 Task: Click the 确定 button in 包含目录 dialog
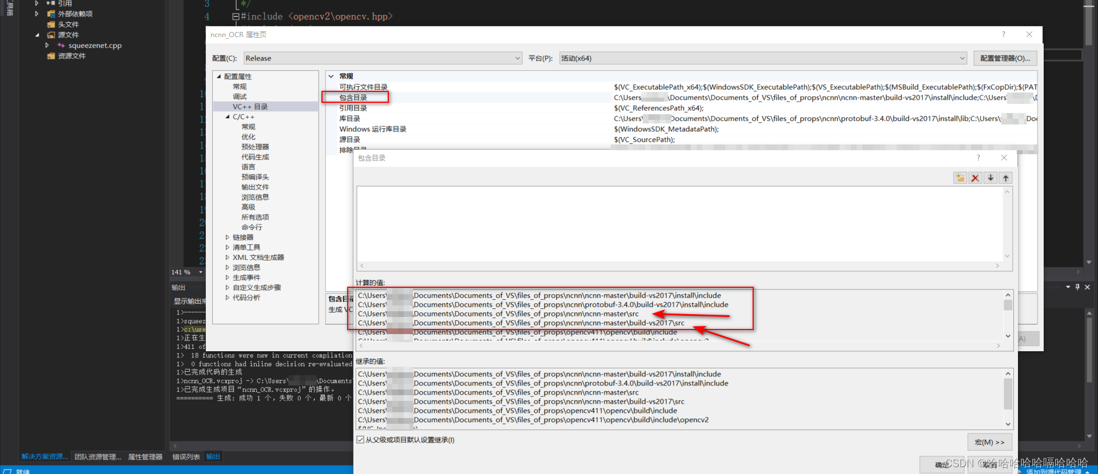[941, 465]
